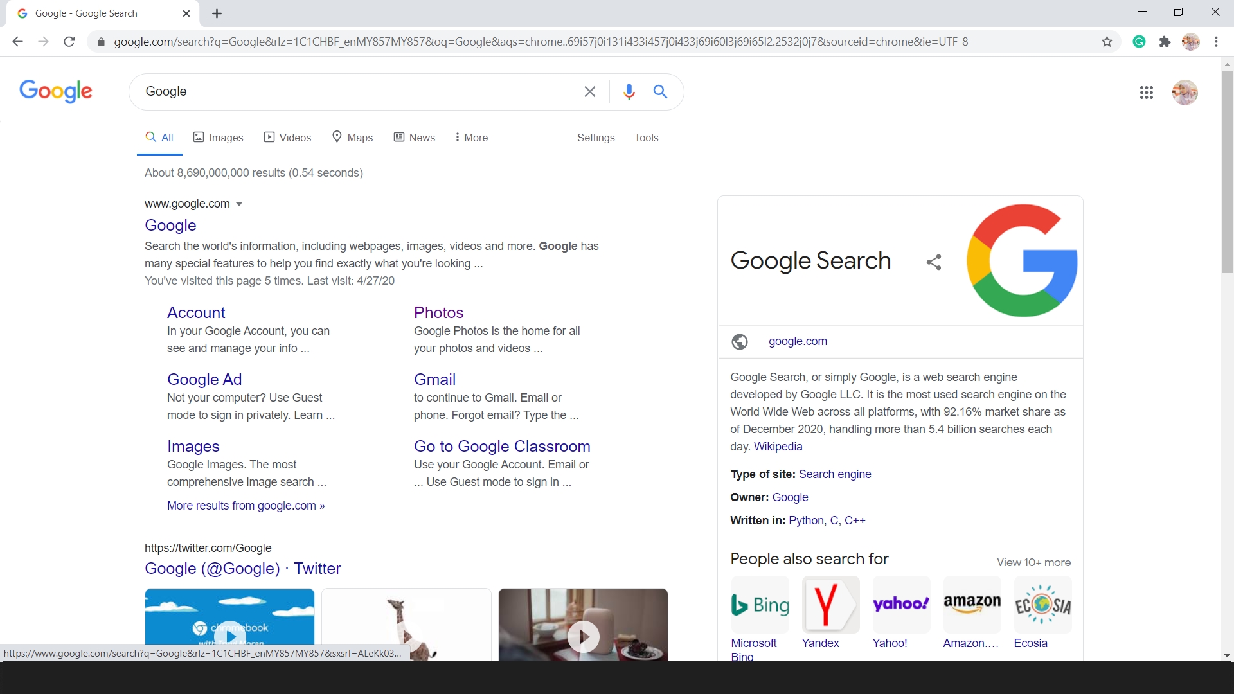This screenshot has height=694, width=1234.
Task: Click the share icon beside Google Search
Action: [x=934, y=262]
